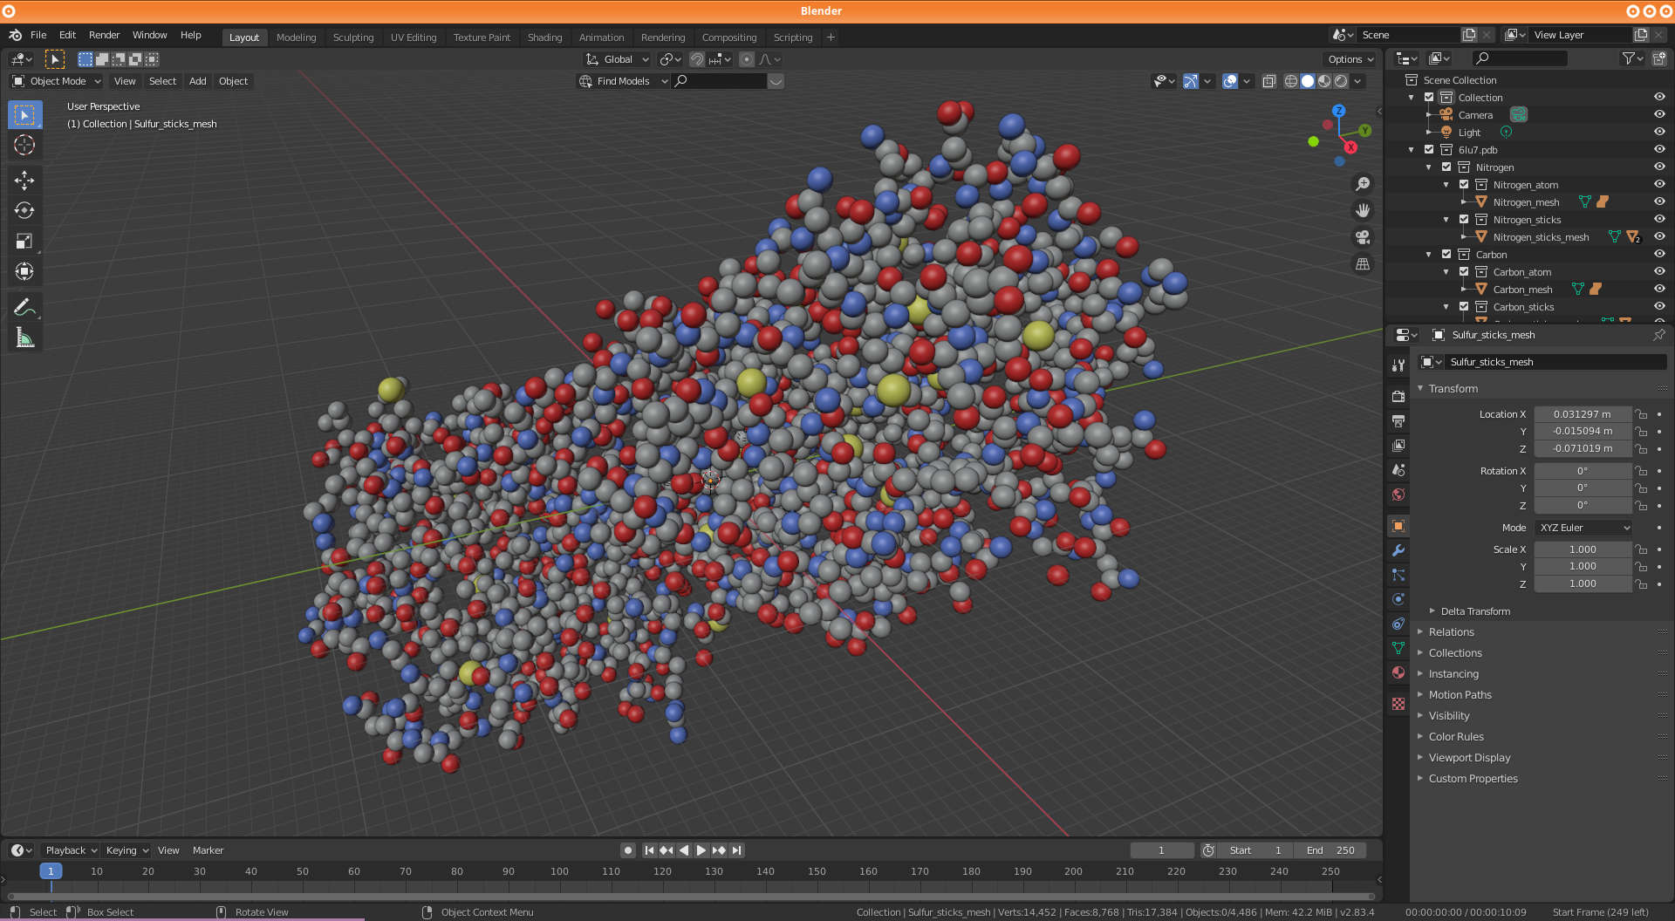Hide the Camera object in outliner
The width and height of the screenshot is (1675, 921).
tap(1659, 114)
